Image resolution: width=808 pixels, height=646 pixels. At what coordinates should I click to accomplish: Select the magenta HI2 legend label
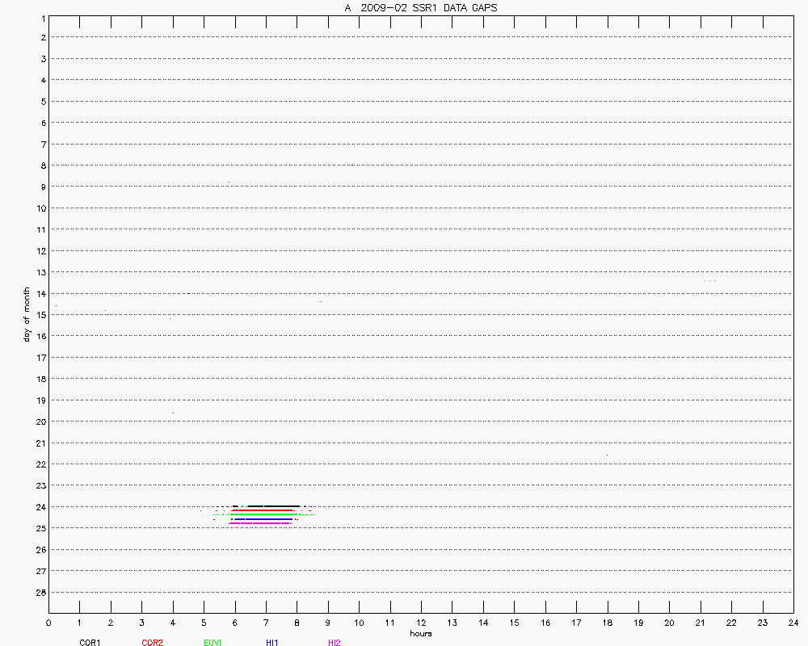pyautogui.click(x=335, y=643)
